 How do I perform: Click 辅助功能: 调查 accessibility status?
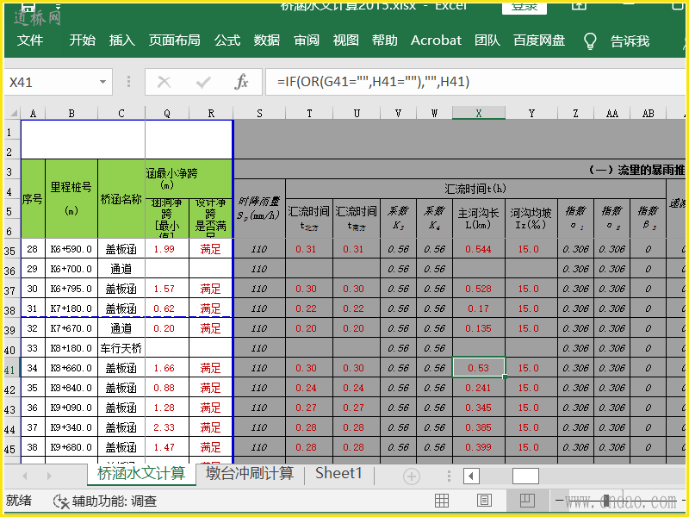104,501
